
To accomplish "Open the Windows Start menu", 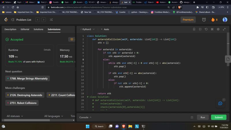I will coord(87,126).
